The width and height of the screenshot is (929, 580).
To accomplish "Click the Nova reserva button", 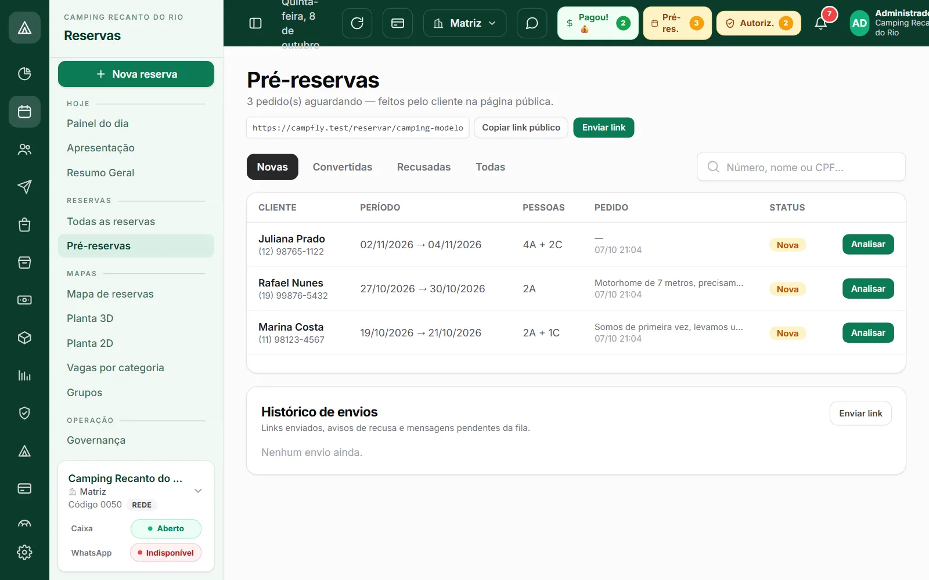I will (x=136, y=74).
